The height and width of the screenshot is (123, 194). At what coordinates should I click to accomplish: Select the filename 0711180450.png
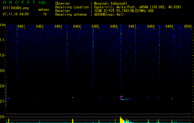click(16, 8)
